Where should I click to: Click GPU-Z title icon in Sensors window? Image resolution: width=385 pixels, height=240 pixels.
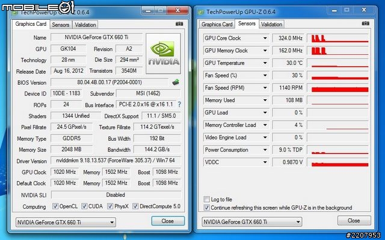pyautogui.click(x=201, y=12)
